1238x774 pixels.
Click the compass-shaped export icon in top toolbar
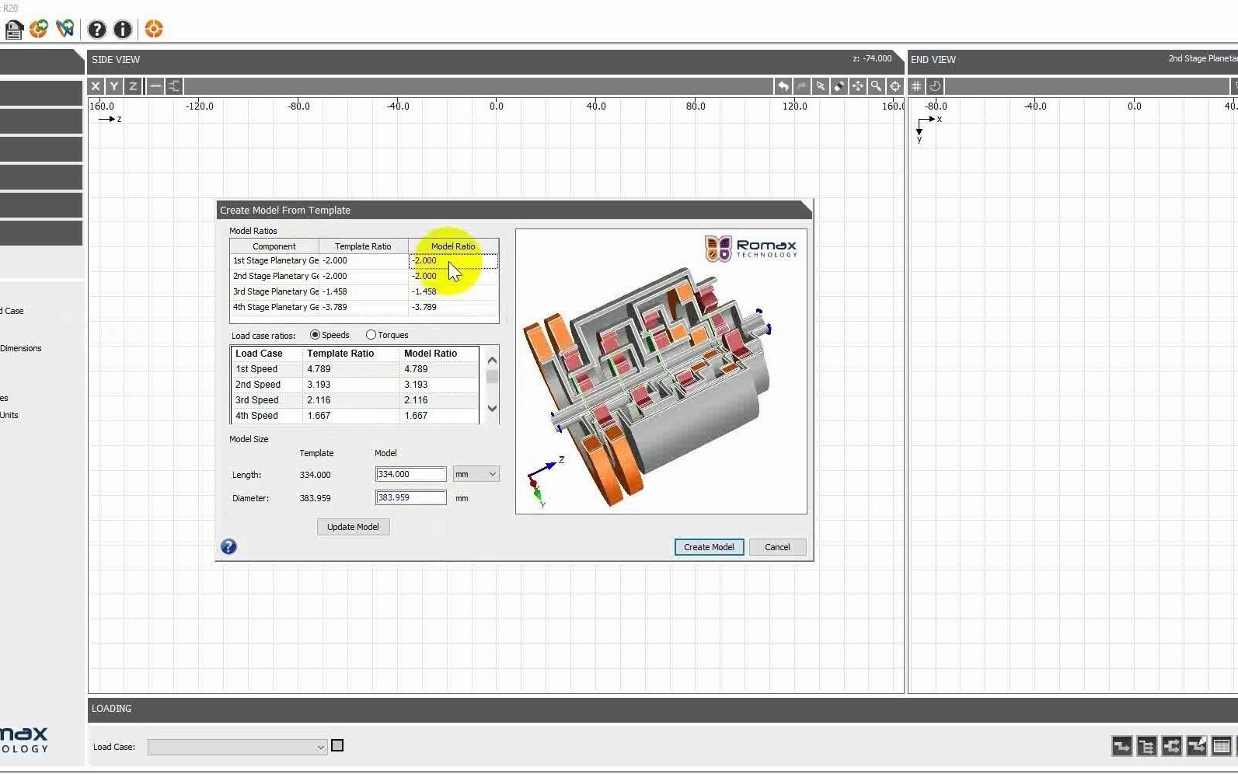click(x=65, y=30)
